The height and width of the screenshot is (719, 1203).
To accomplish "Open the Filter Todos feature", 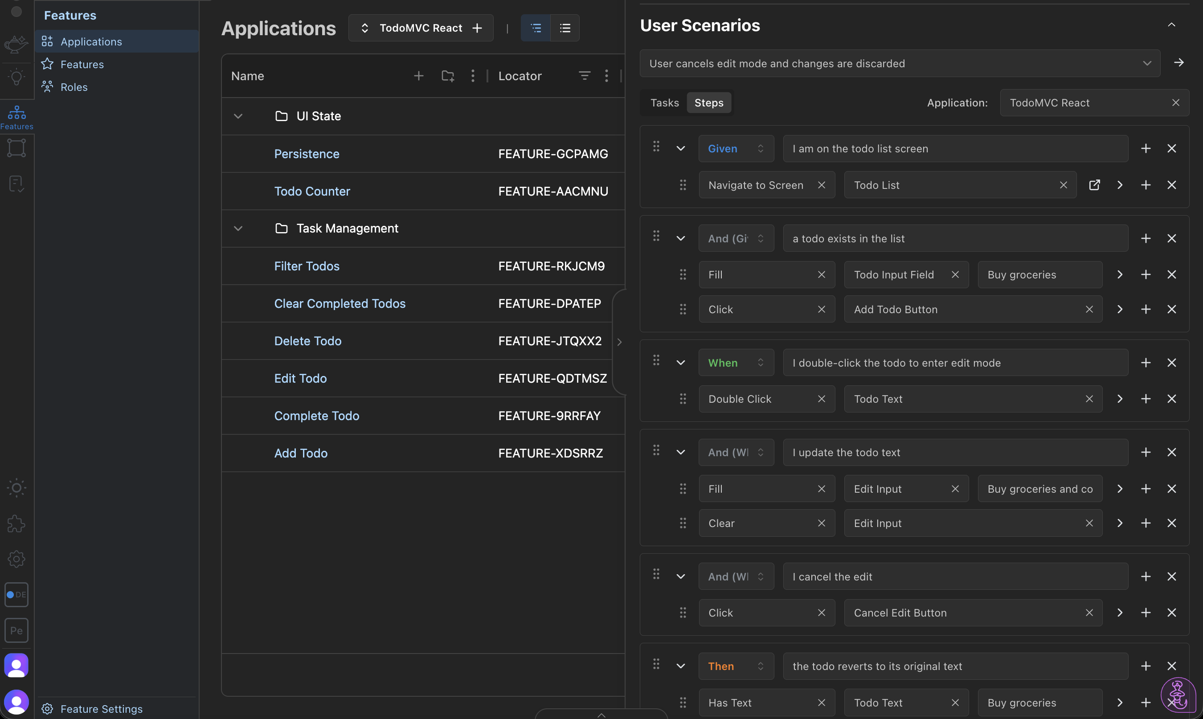I will point(307,266).
